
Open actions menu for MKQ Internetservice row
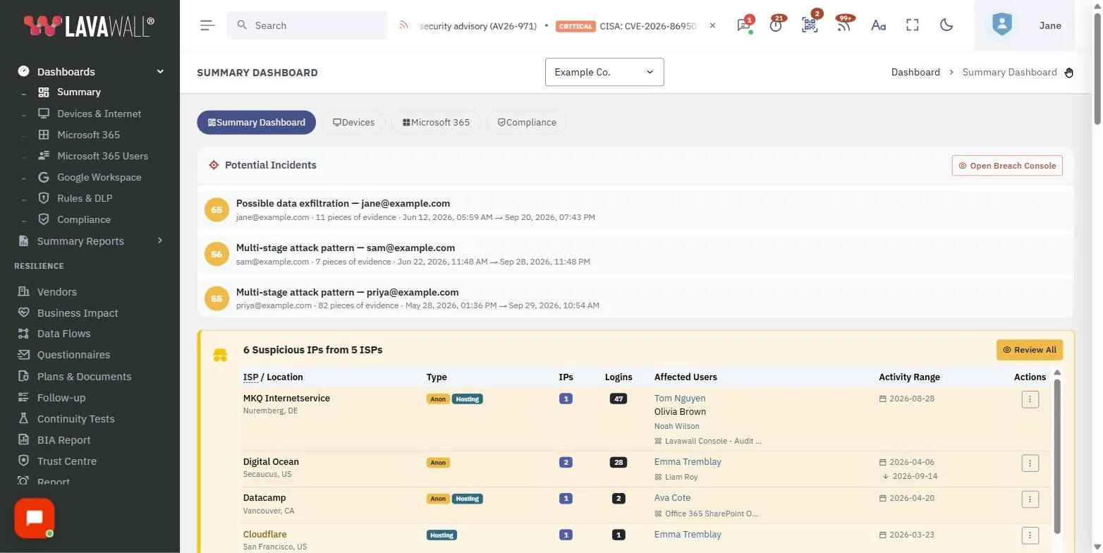pos(1030,399)
